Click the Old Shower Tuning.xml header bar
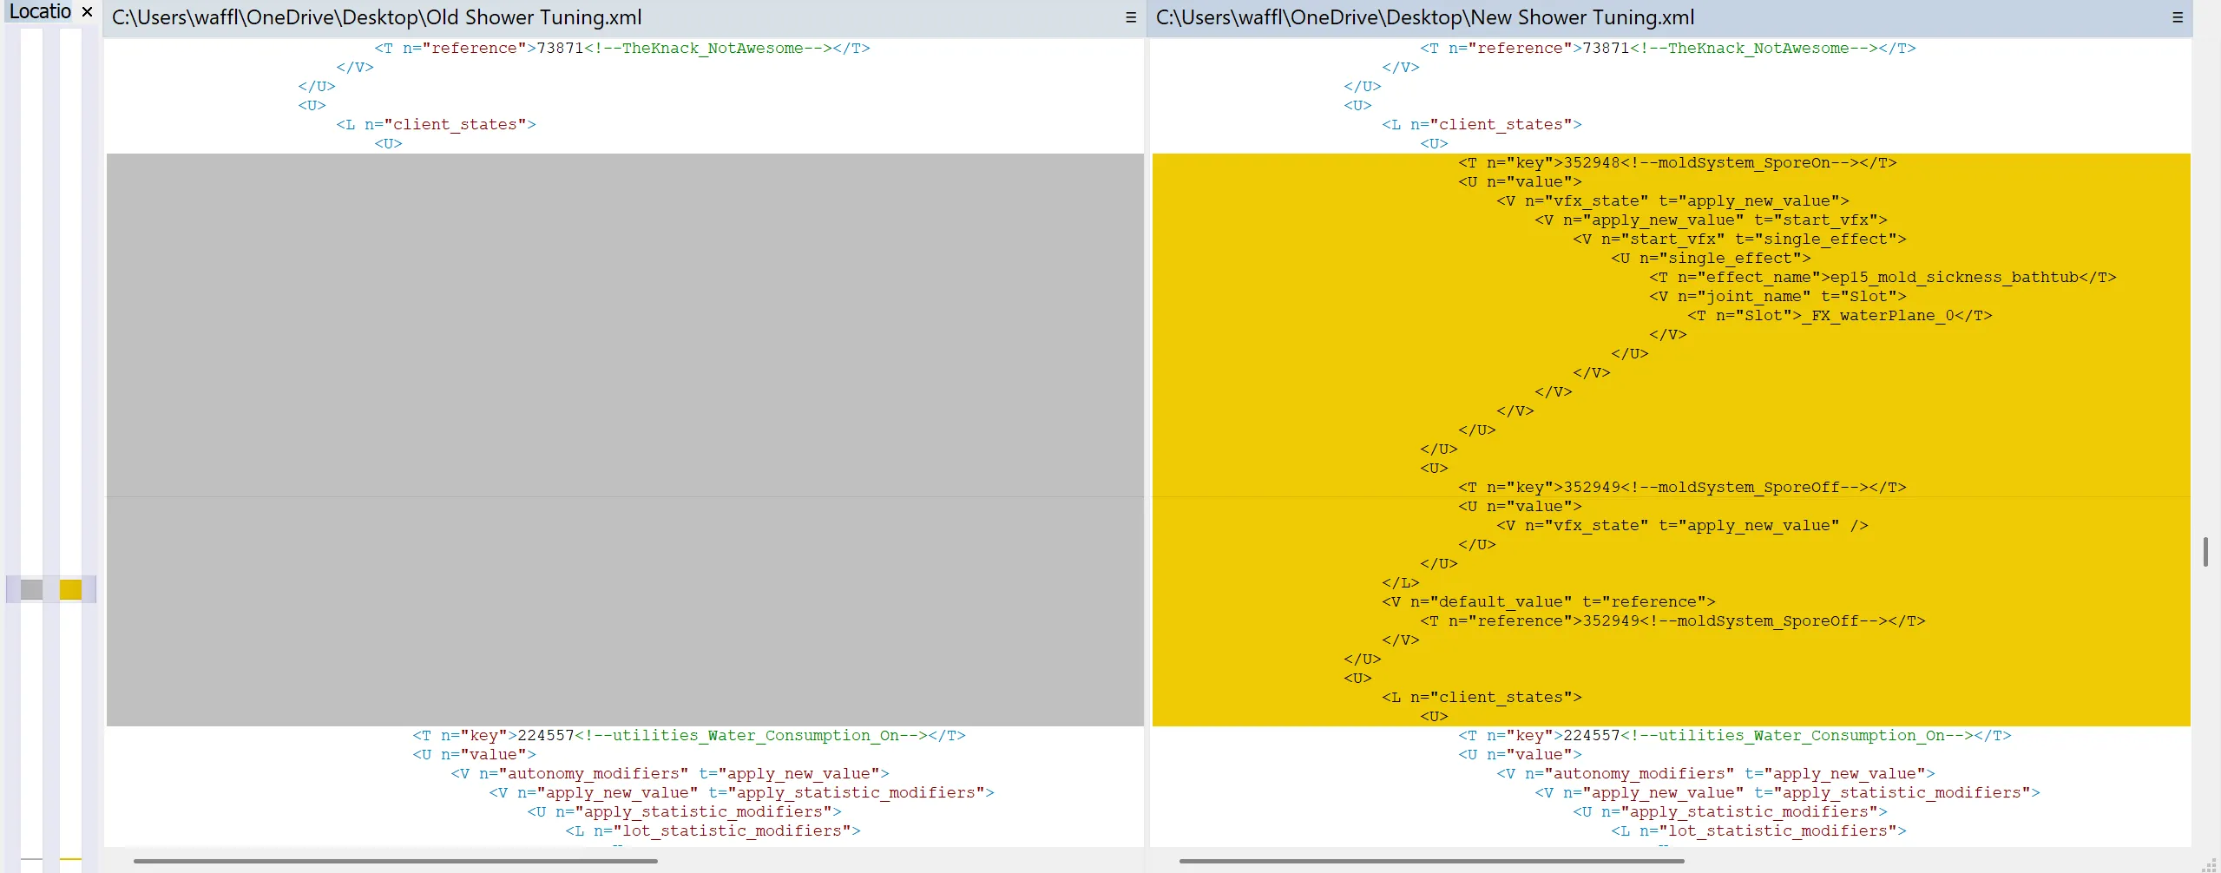The height and width of the screenshot is (873, 2221). coord(375,16)
